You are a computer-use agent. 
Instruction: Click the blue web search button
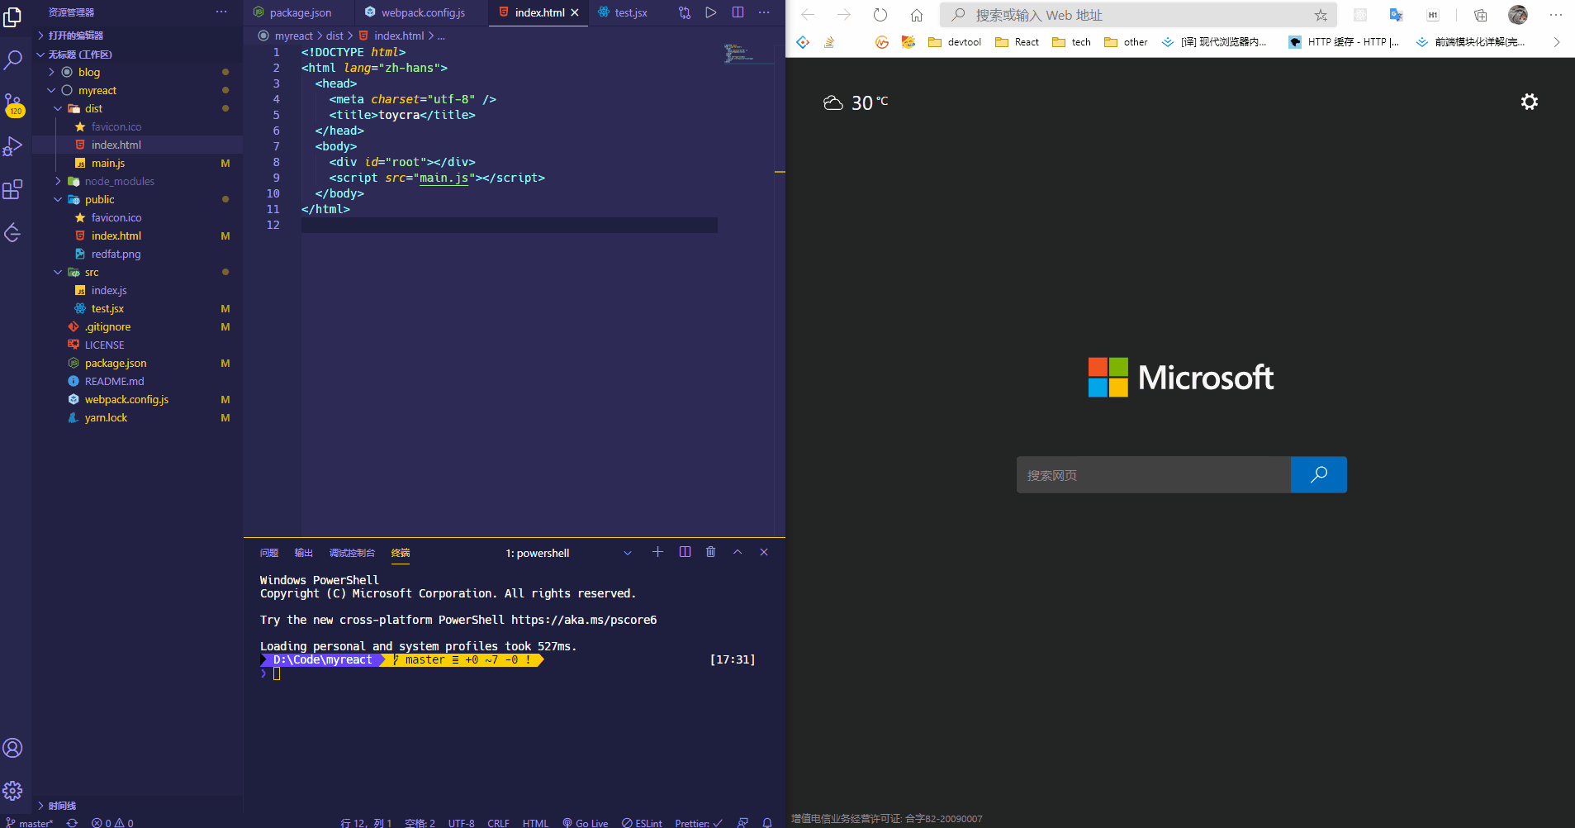click(1319, 475)
